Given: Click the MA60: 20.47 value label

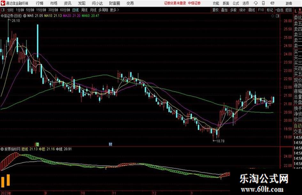Looking at the screenshot, I should coord(90,16).
